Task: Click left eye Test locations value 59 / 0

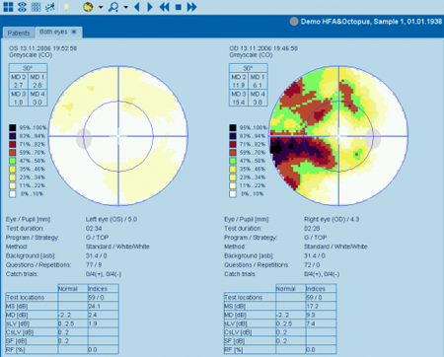Action: pos(96,297)
